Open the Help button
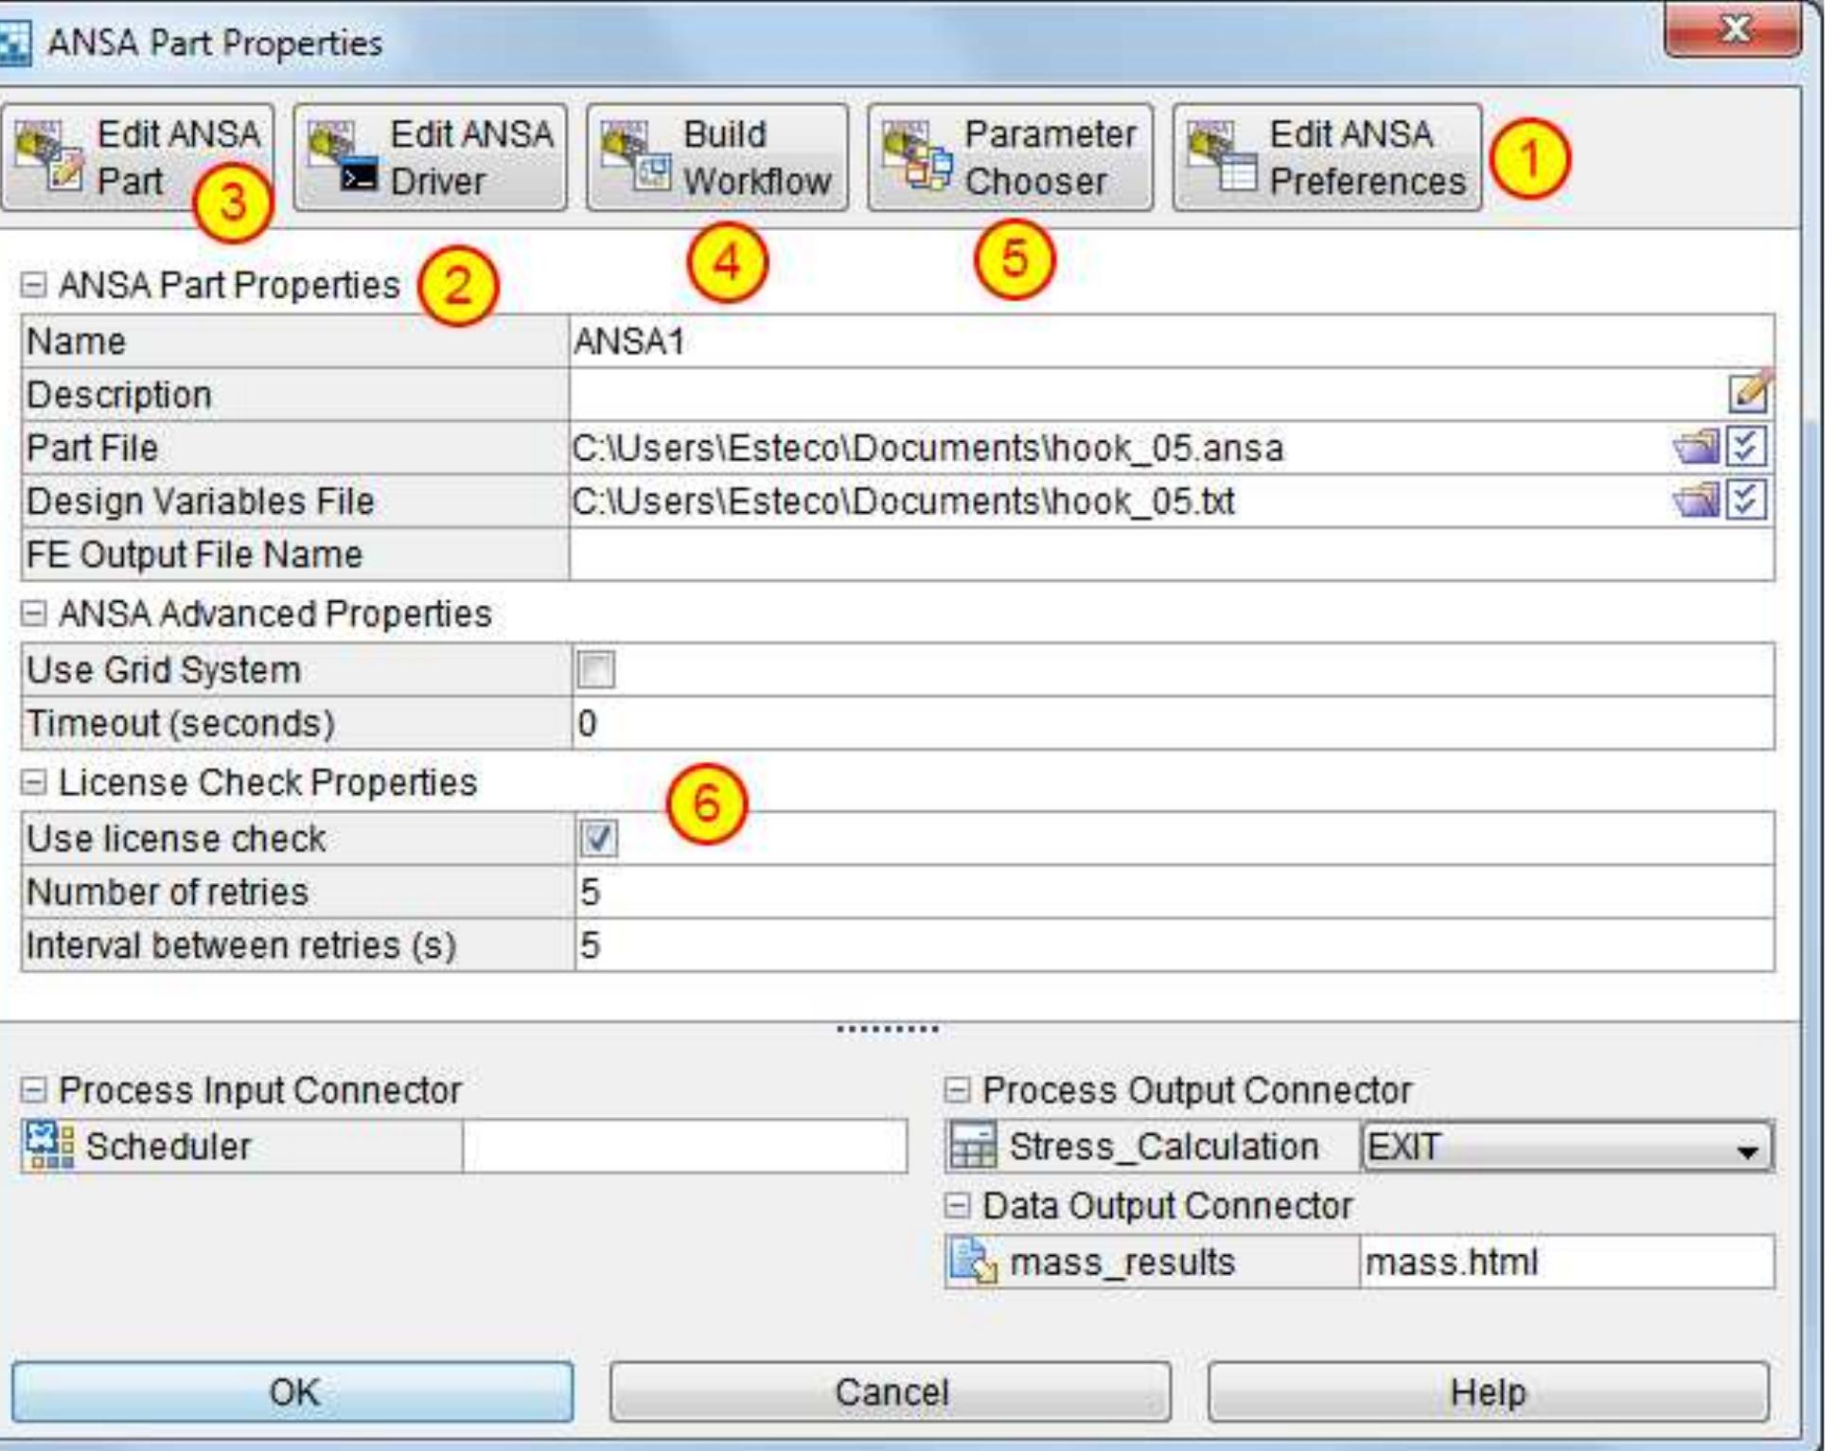This screenshot has width=1835, height=1451. (1488, 1391)
